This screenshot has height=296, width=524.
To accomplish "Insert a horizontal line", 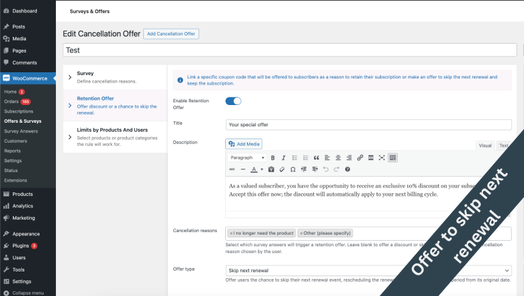I will tap(243, 169).
